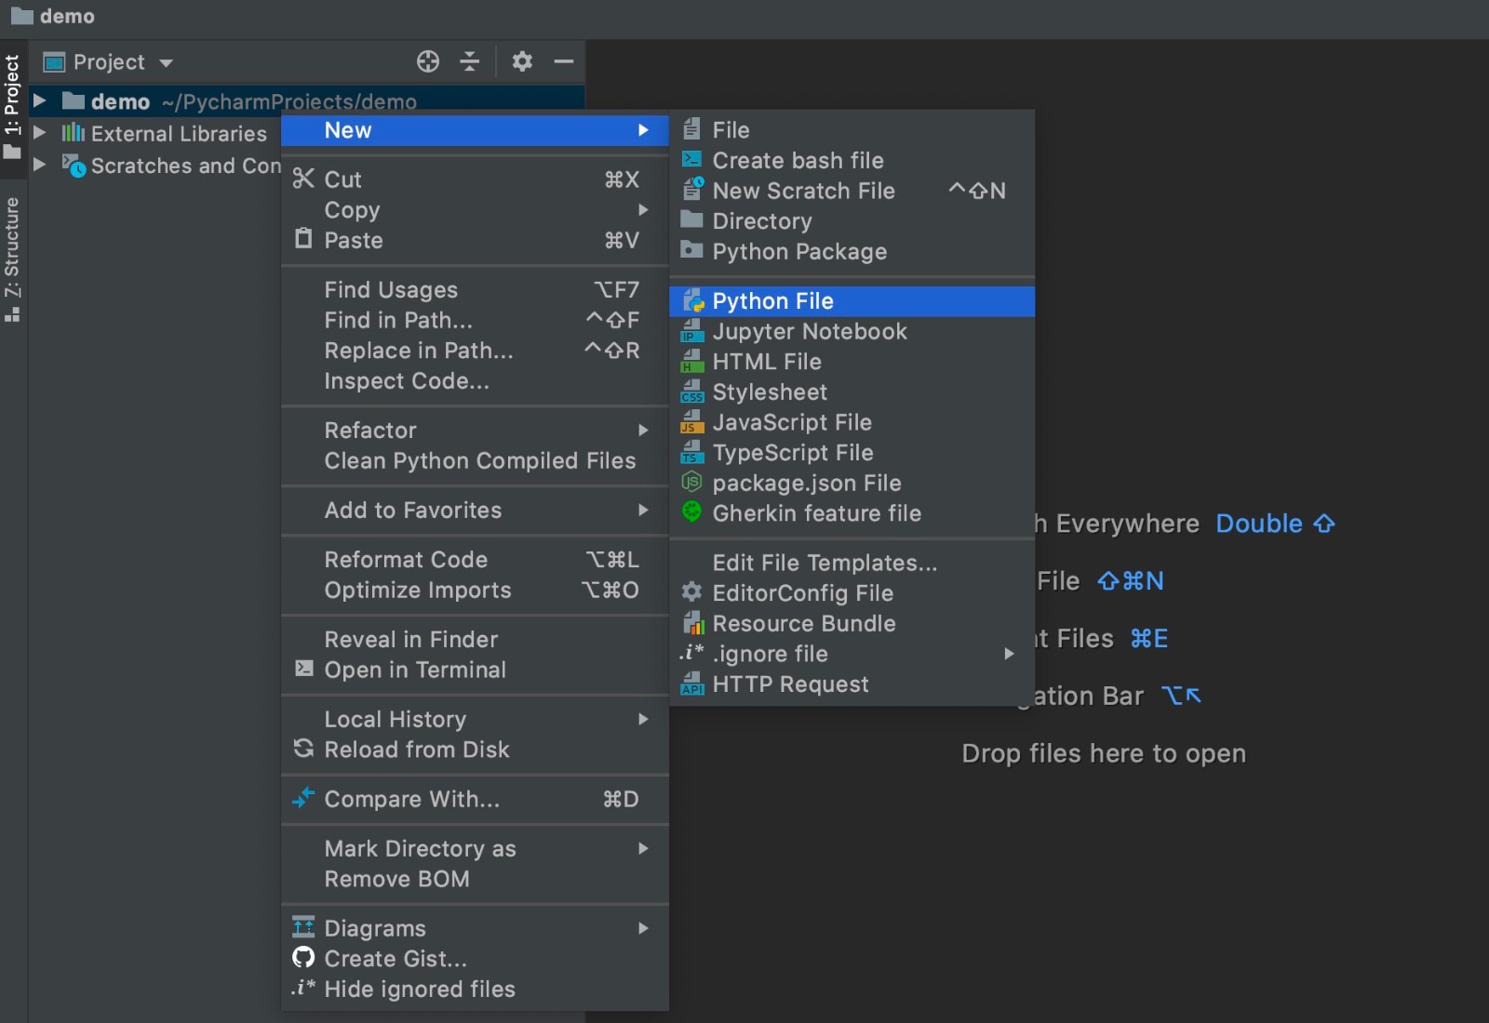Open Project panel settings gear
Viewport: 1489px width, 1023px height.
tap(522, 61)
